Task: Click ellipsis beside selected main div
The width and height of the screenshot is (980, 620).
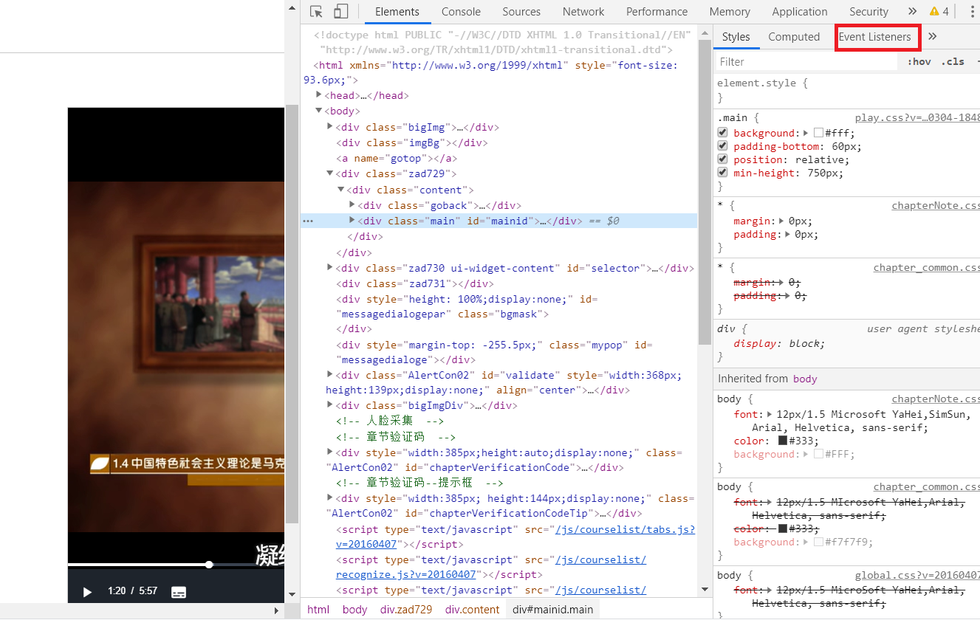Action: pos(308,221)
